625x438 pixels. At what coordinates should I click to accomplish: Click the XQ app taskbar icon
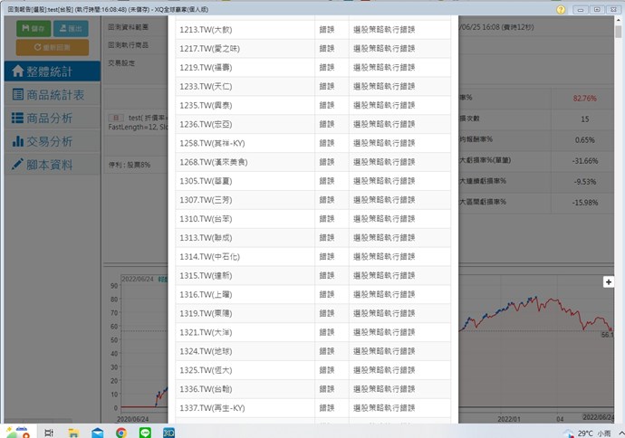click(168, 433)
